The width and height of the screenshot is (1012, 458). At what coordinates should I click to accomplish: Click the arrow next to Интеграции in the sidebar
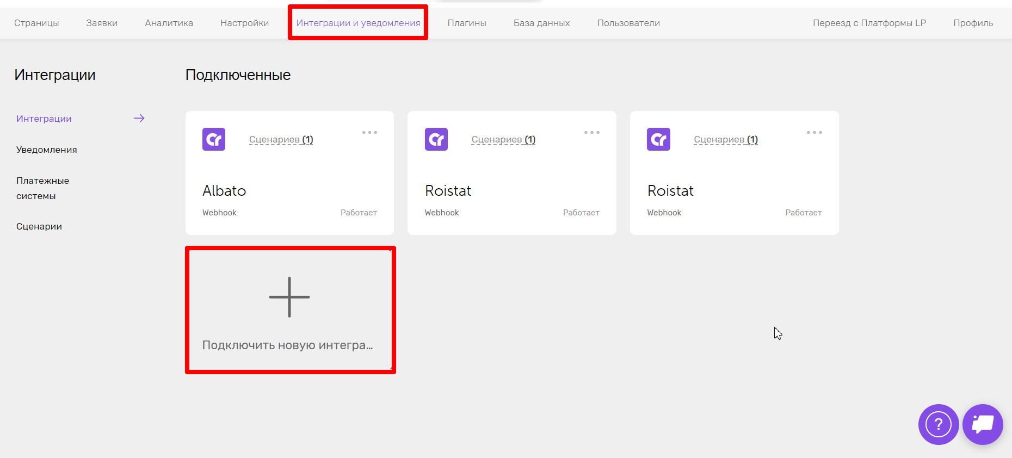point(139,118)
